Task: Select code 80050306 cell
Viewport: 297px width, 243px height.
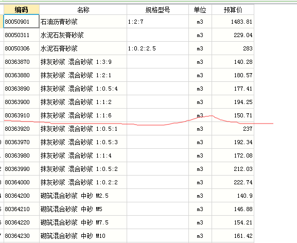Action: (22, 48)
